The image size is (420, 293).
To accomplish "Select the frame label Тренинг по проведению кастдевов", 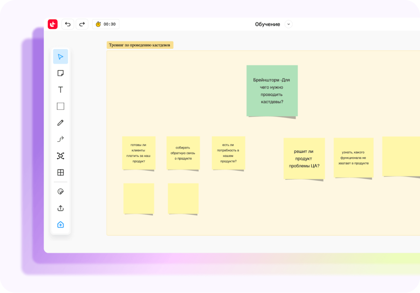I will 140,45.
